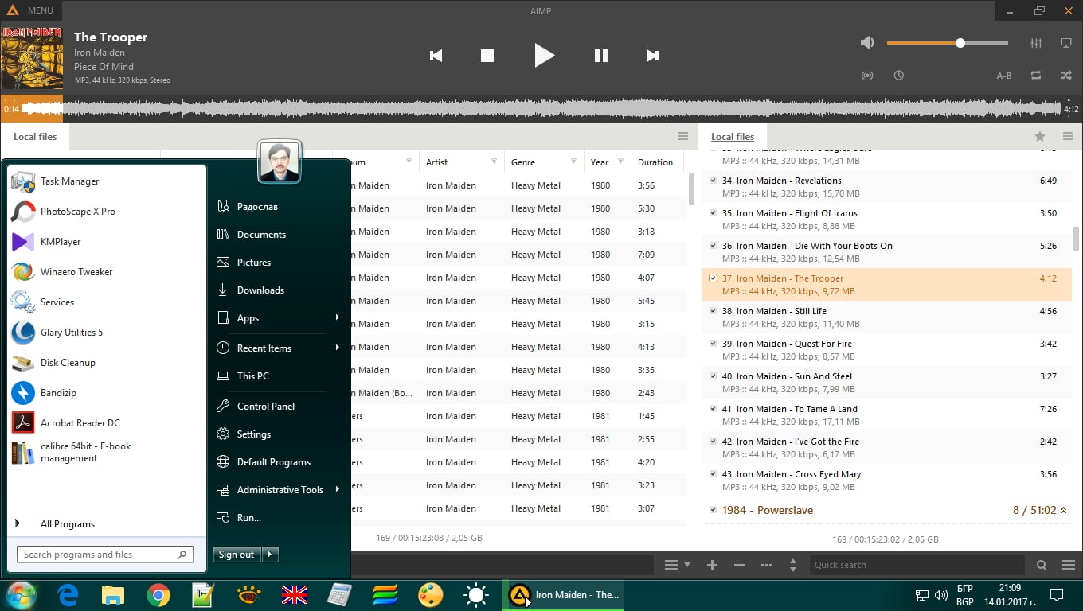Image resolution: width=1083 pixels, height=611 pixels.
Task: Collapse the 1984 - Powerslave group chevron
Action: click(1064, 510)
